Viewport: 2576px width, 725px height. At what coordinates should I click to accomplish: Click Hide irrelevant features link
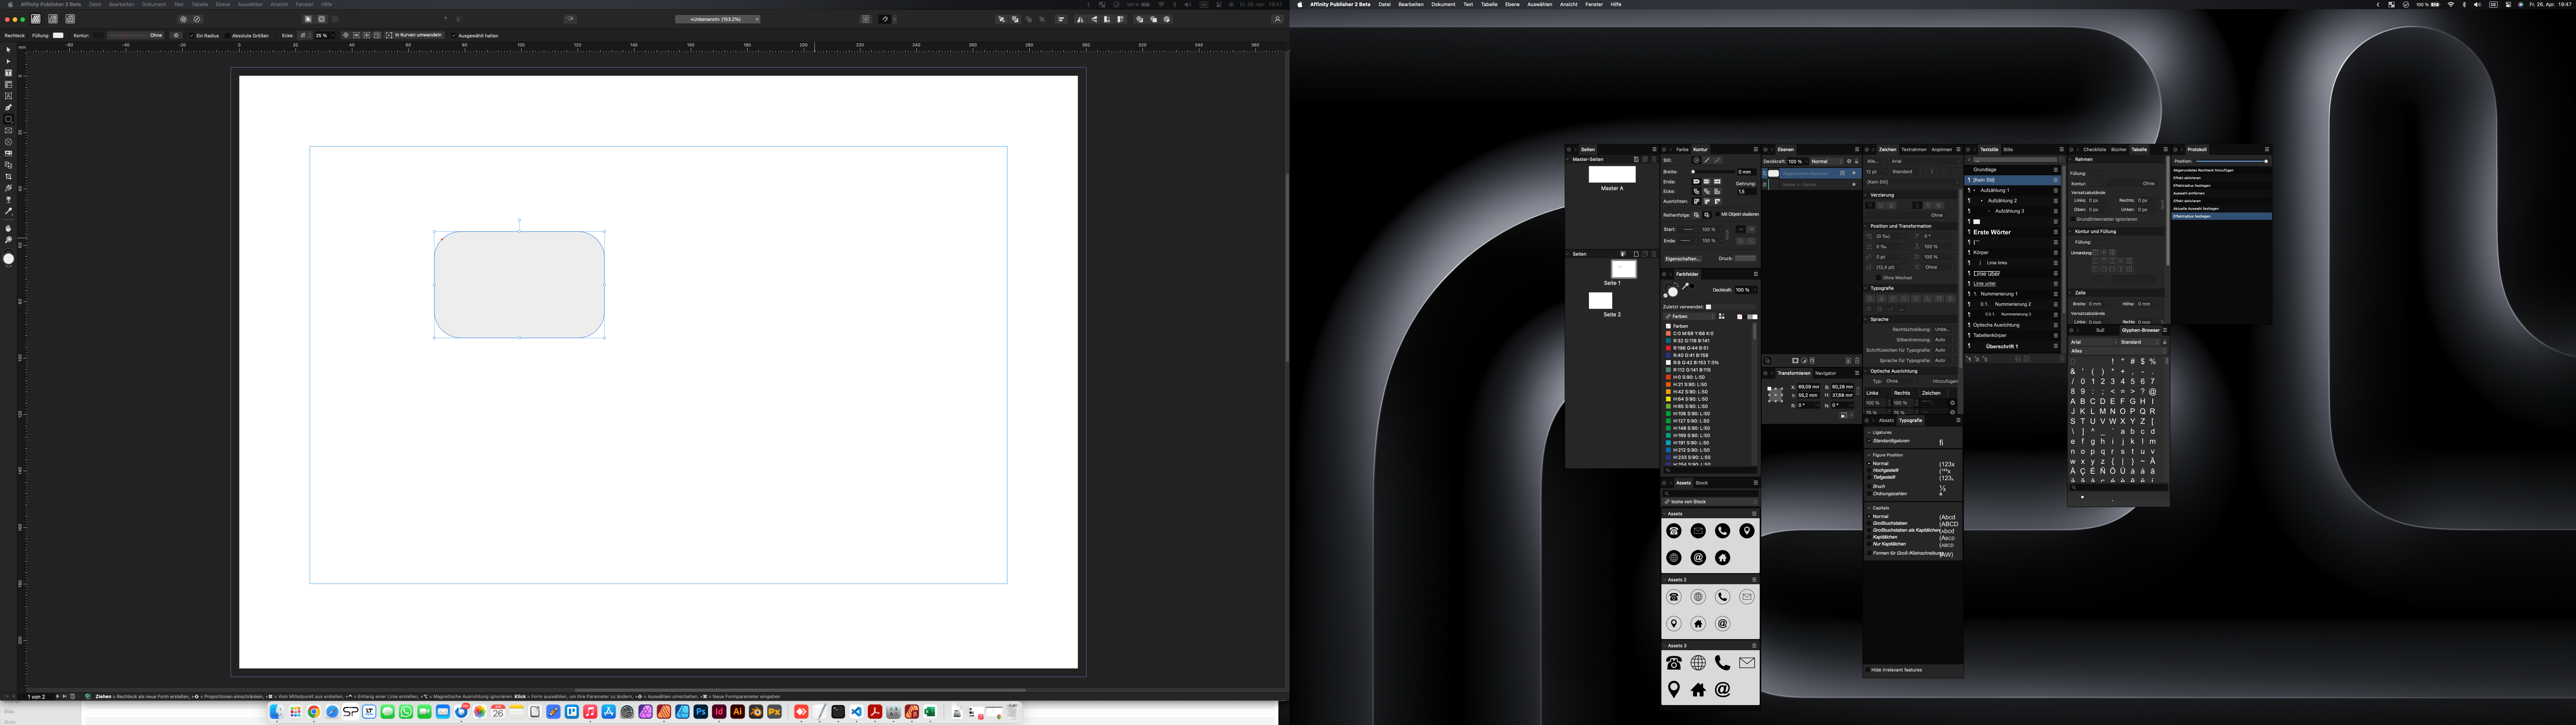click(x=1897, y=670)
